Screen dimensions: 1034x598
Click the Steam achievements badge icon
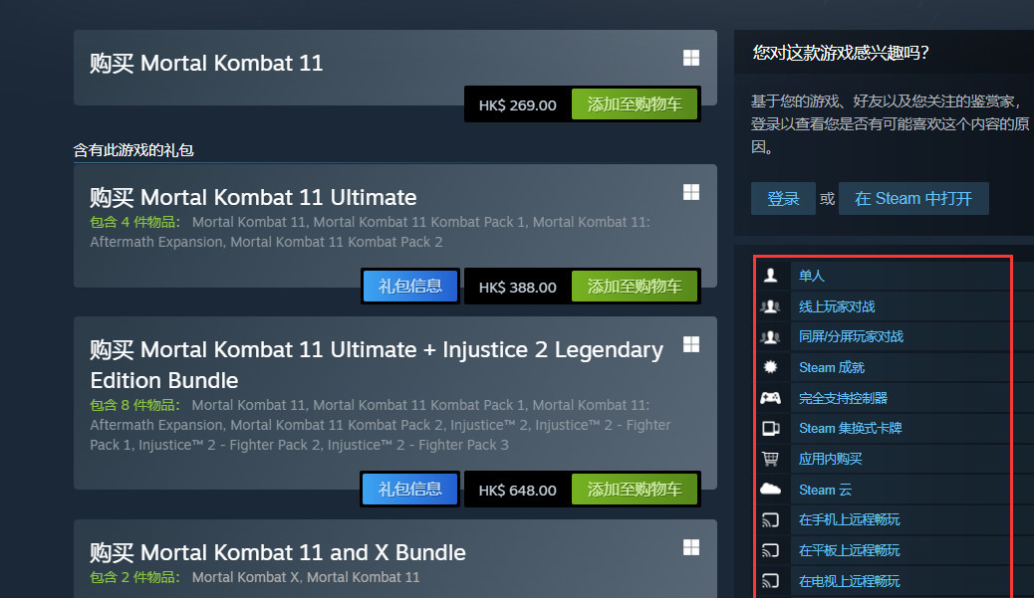[770, 367]
